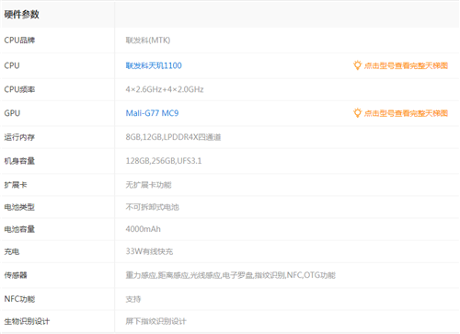Select the 硬件参数 section header
Screen dimensions: 460x334
[x=21, y=15]
